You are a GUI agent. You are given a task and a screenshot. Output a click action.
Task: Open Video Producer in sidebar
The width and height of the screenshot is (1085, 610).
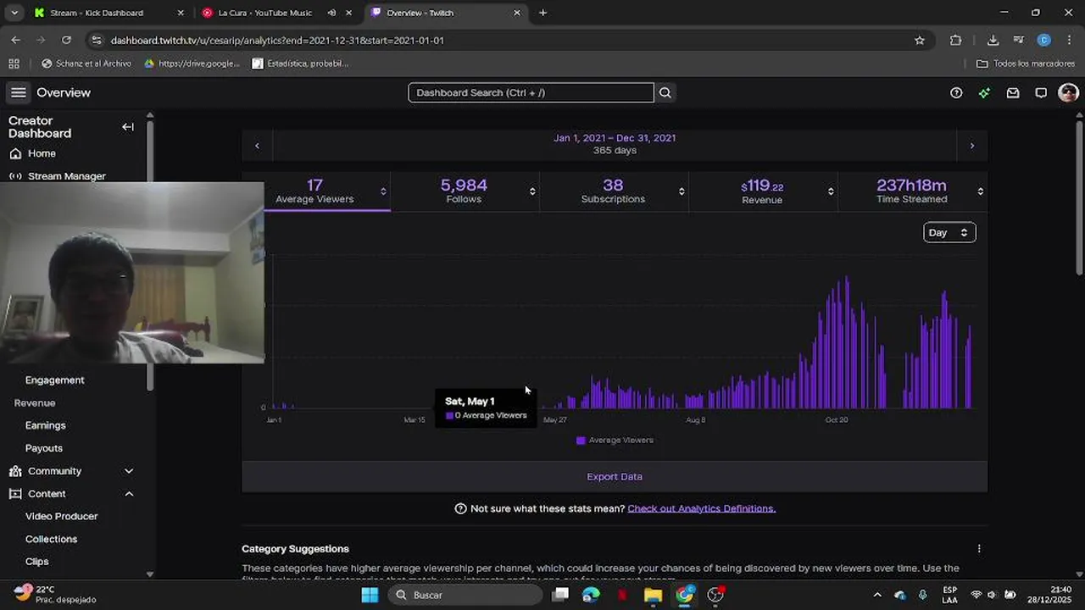click(x=62, y=516)
